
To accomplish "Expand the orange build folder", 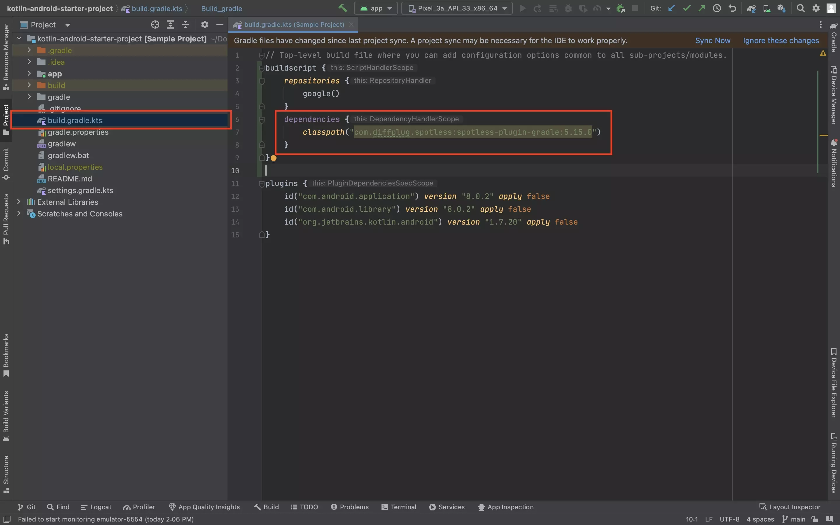I will coord(29,85).
